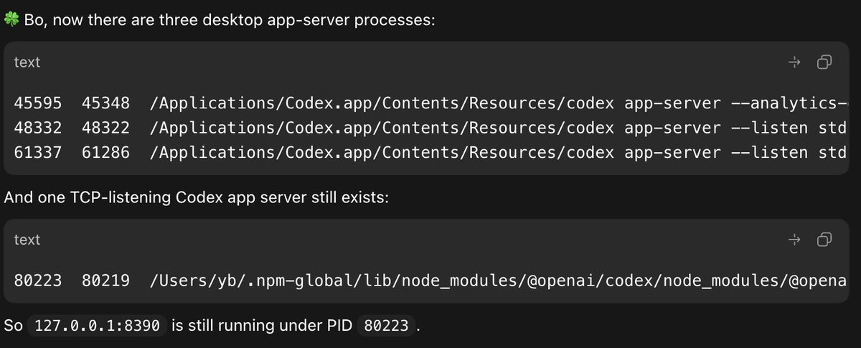Click parent PID 45348 in the first row
The image size is (861, 348).
tap(106, 103)
